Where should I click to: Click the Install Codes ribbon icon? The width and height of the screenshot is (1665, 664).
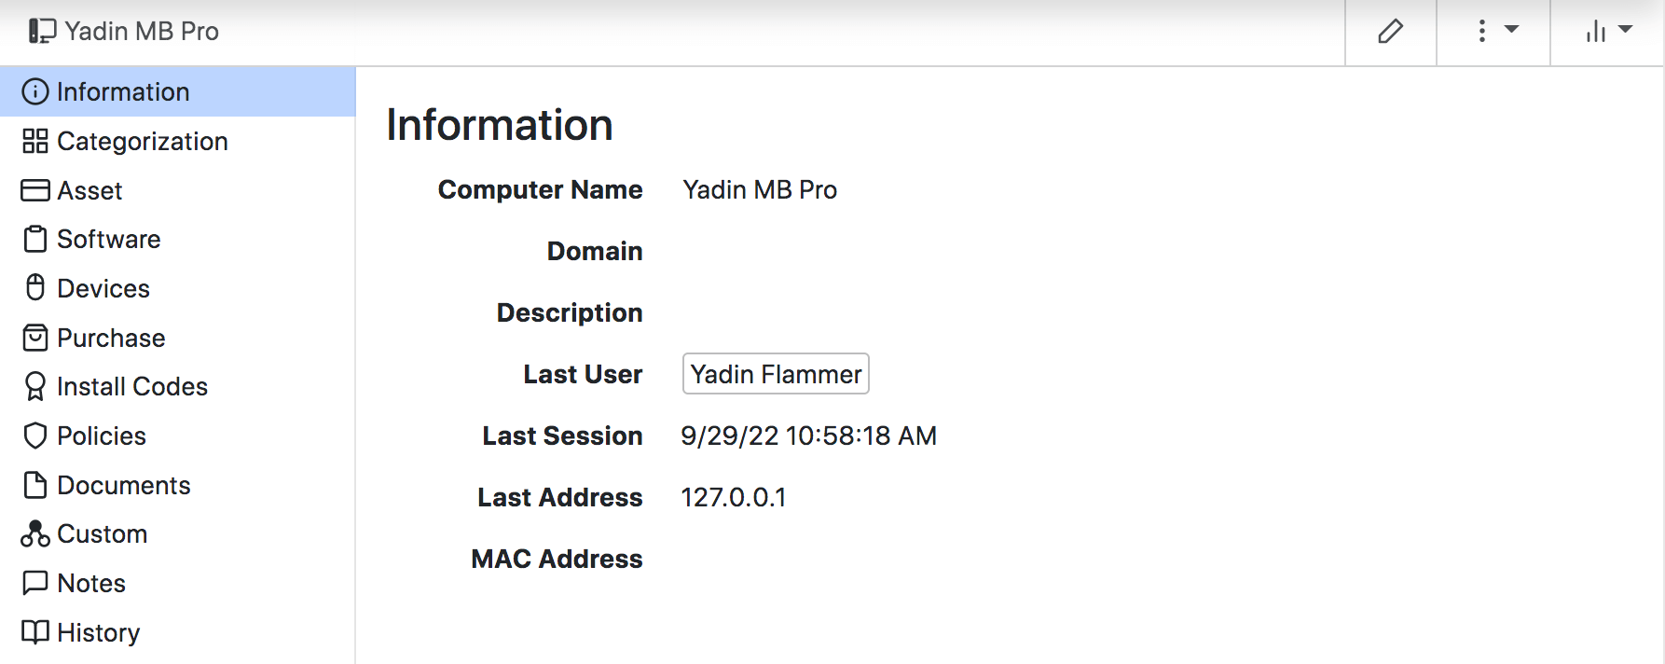[34, 387]
